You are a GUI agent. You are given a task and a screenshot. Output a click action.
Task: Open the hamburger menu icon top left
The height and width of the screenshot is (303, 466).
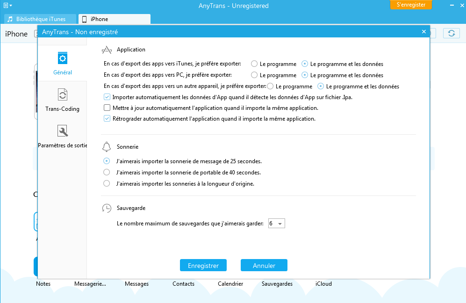5,5
